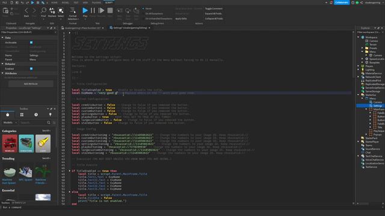Click the Select tool icon
This screenshot has width=385, height=216.
(x=61, y=10)
